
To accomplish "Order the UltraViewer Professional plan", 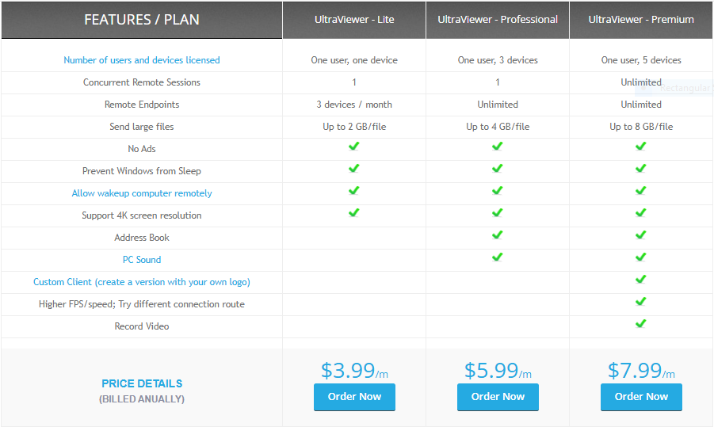I will coord(498,397).
